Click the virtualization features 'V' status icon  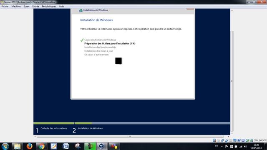[x=243, y=140]
